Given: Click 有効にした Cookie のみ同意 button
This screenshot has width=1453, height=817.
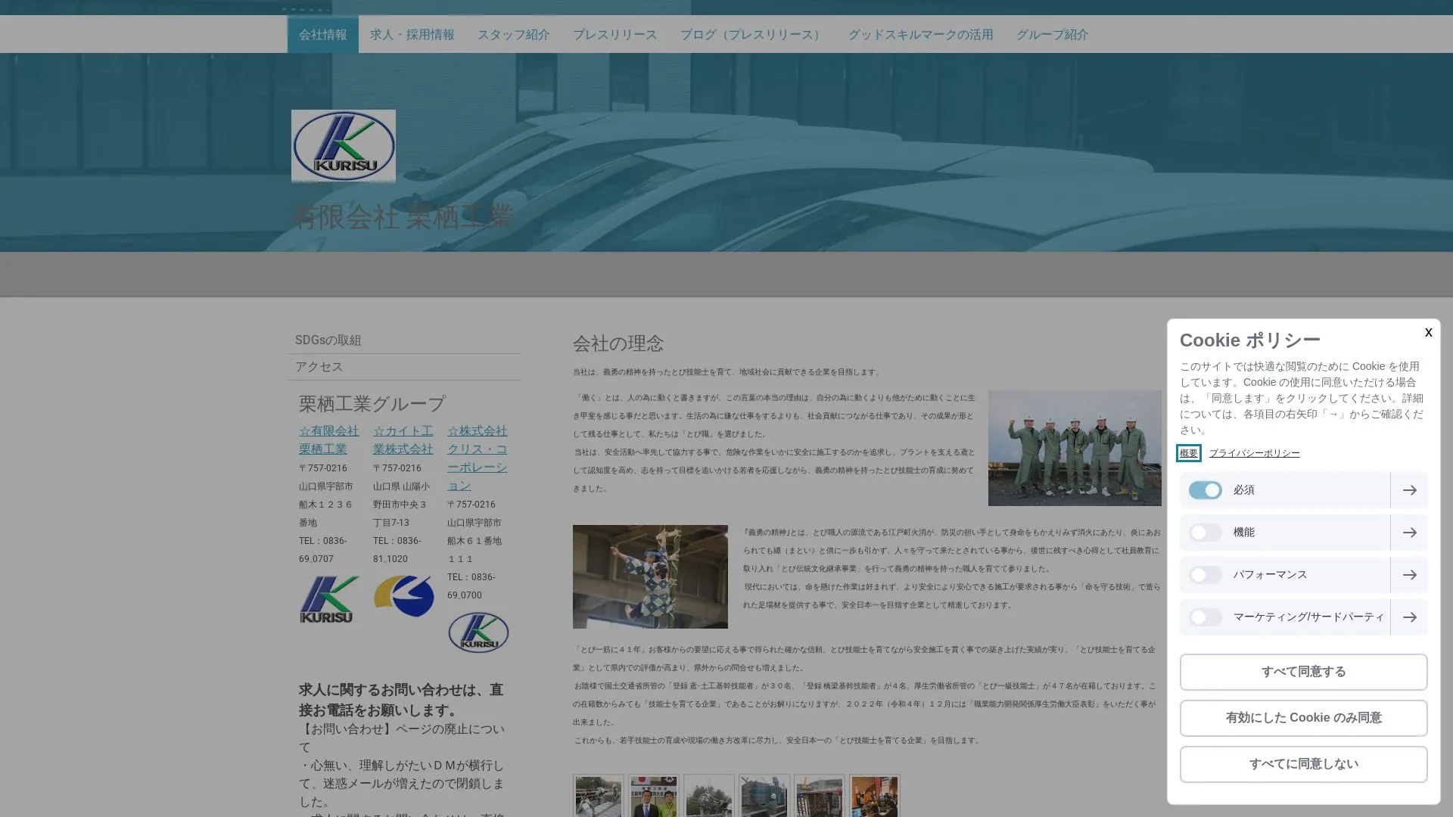Looking at the screenshot, I should [x=1303, y=718].
